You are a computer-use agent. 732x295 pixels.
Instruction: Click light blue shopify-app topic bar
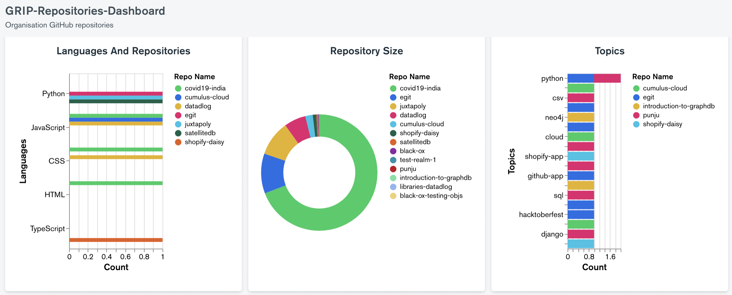click(581, 156)
